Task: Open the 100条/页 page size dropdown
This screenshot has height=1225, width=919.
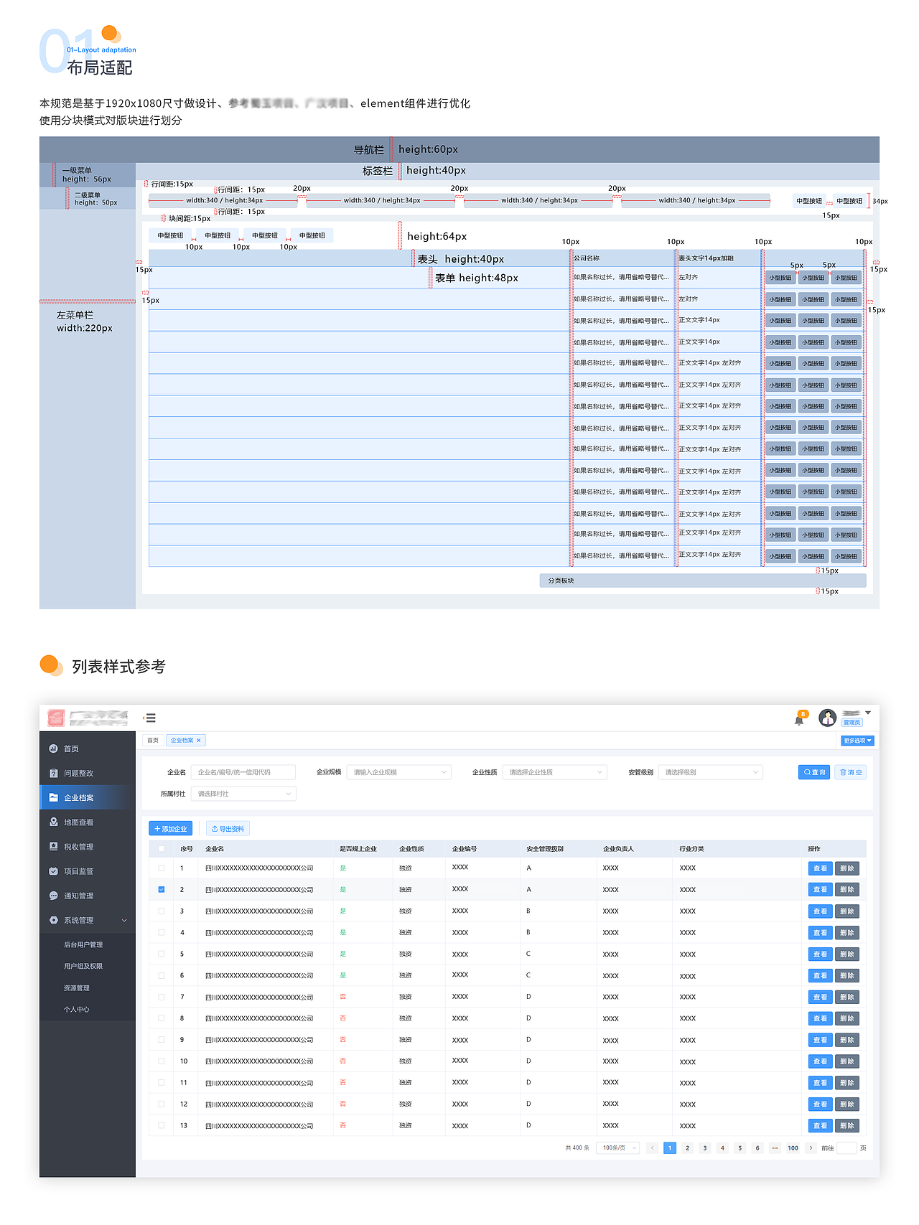Action: 617,1147
